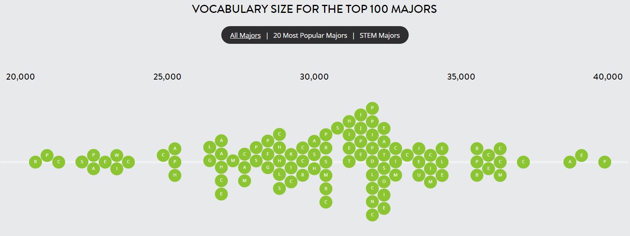Click the chart title heading

[314, 9]
